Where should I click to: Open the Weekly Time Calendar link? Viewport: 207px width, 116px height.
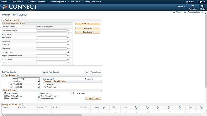pyautogui.click(x=51, y=72)
